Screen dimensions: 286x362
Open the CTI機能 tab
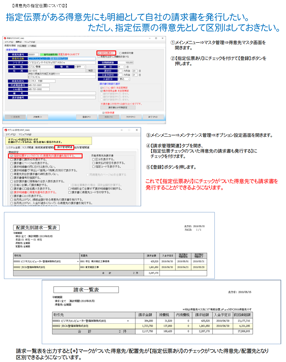coord(32,46)
